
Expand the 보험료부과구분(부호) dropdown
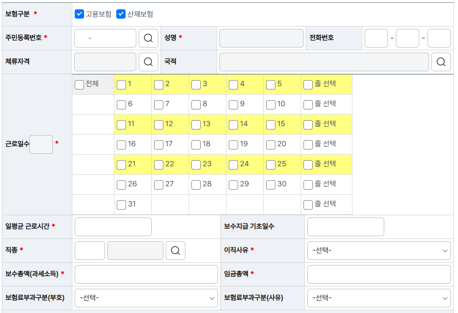[146, 298]
